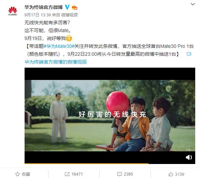The image size is (200, 178).
Task: Open the post options chevron menu
Action: point(193,4)
